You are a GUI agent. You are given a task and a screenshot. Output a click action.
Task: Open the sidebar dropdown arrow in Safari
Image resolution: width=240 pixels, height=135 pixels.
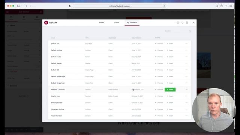click(22, 6)
